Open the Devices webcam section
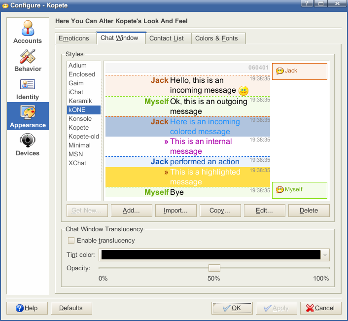This screenshot has height=321, width=348. click(28, 144)
